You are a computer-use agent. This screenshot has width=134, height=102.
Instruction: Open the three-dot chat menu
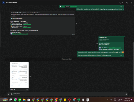[x=131, y=3]
